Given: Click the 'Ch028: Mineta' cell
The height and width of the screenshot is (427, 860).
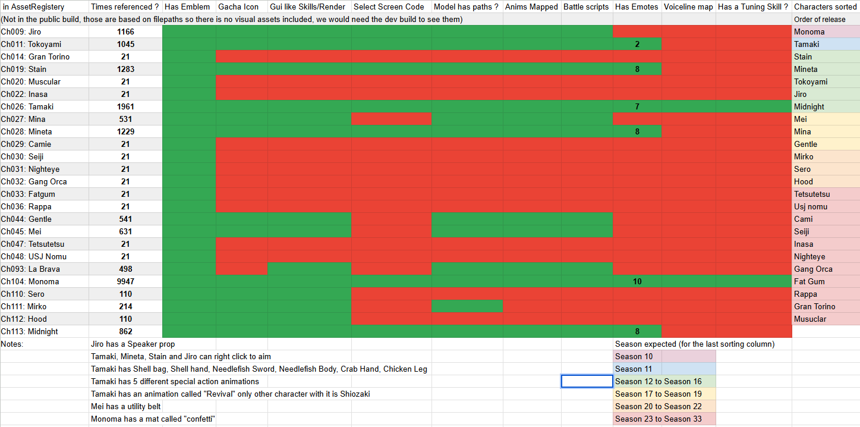Looking at the screenshot, I should click(x=45, y=131).
